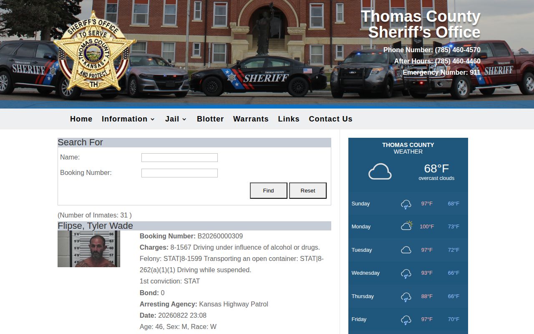The height and width of the screenshot is (334, 534).
Task: Focus the Booking Number search field
Action: pos(179,173)
